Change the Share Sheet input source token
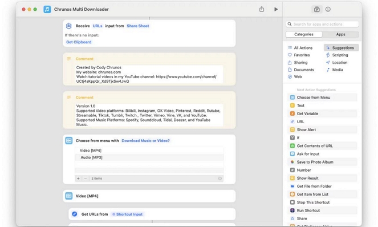 (x=138, y=26)
